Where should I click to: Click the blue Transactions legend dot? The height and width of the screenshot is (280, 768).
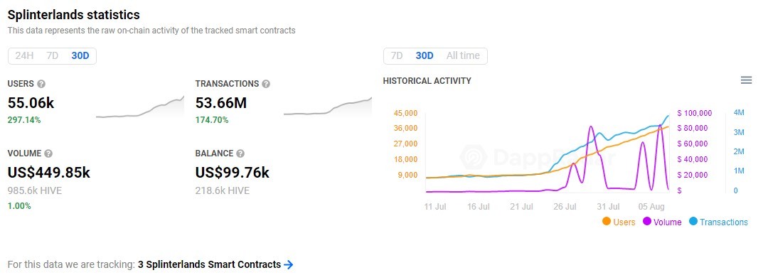point(693,222)
